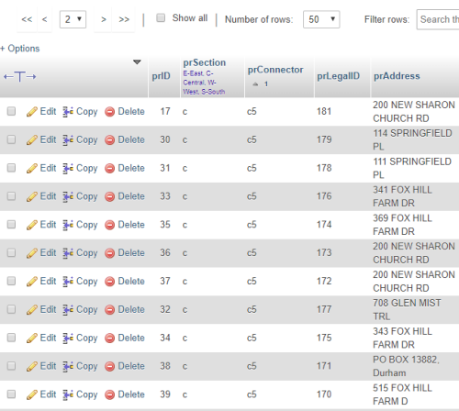Click the pencil Edit icon for prID 30
The width and height of the screenshot is (459, 411).
click(32, 139)
